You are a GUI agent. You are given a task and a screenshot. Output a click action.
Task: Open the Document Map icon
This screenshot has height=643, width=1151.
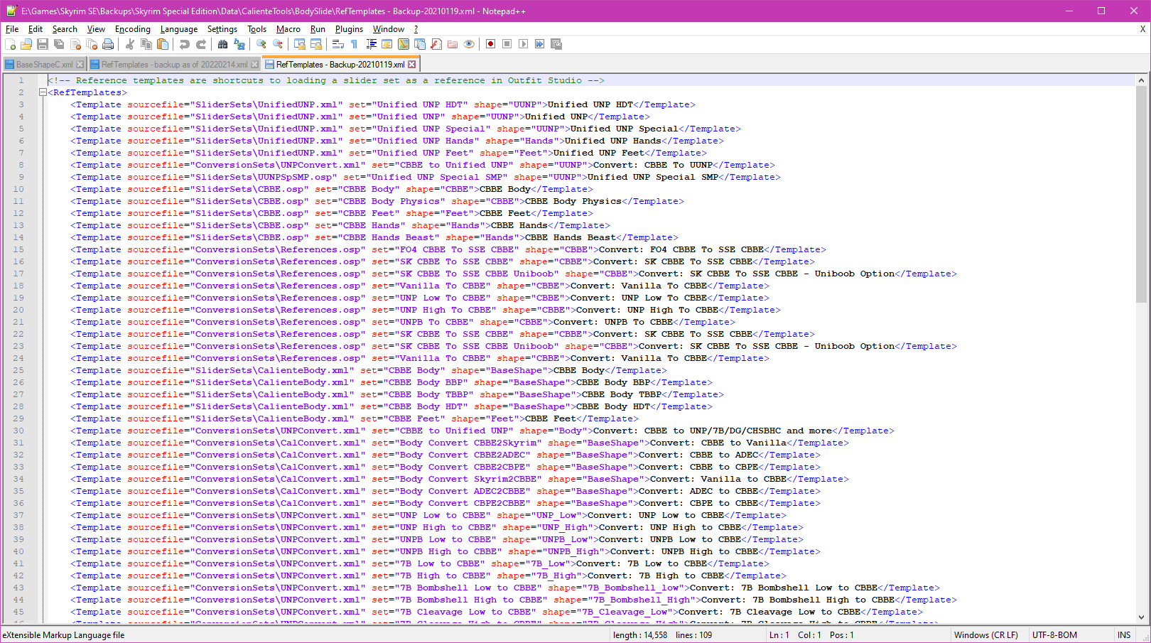(x=404, y=44)
